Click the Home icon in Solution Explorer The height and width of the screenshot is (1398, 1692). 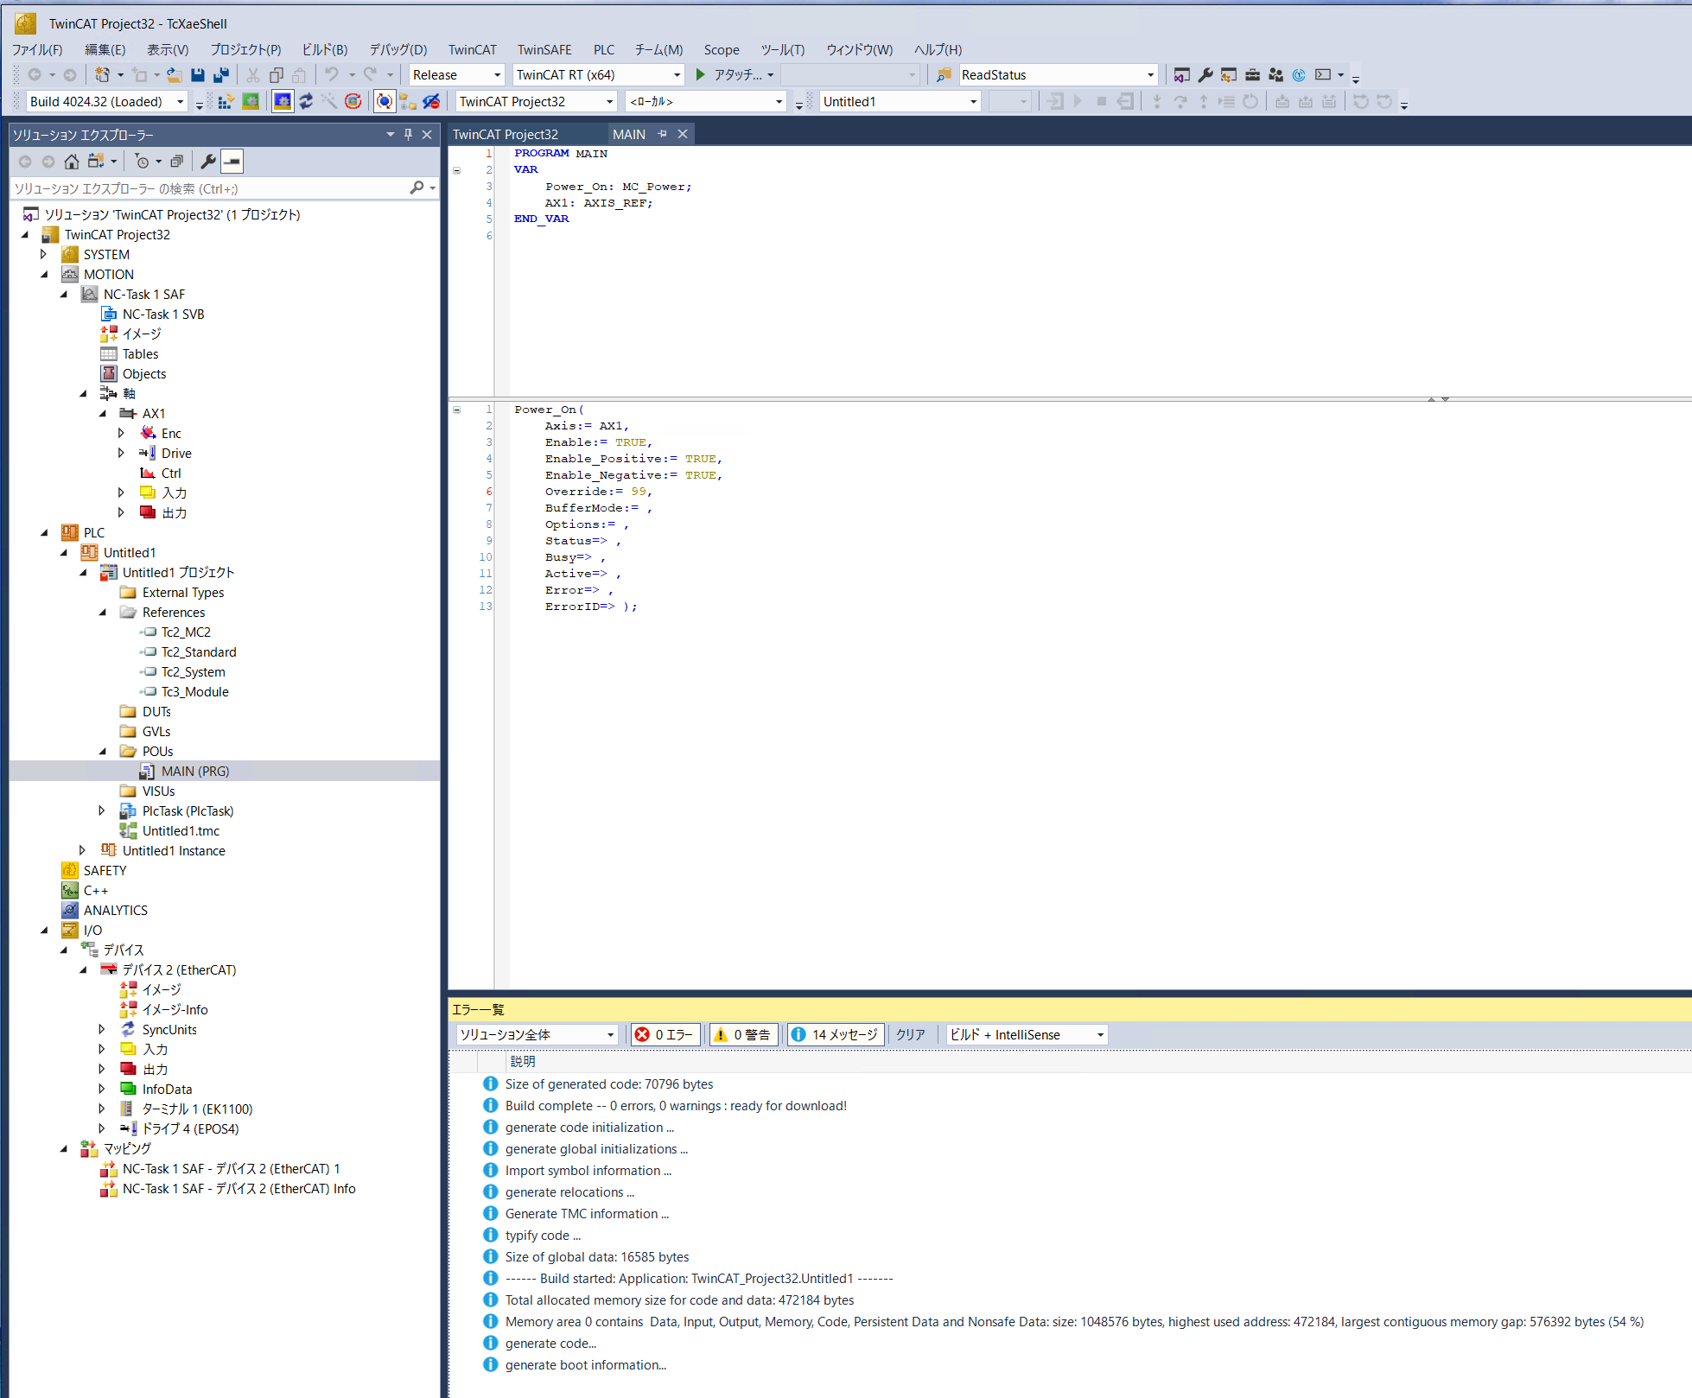pos(72,162)
